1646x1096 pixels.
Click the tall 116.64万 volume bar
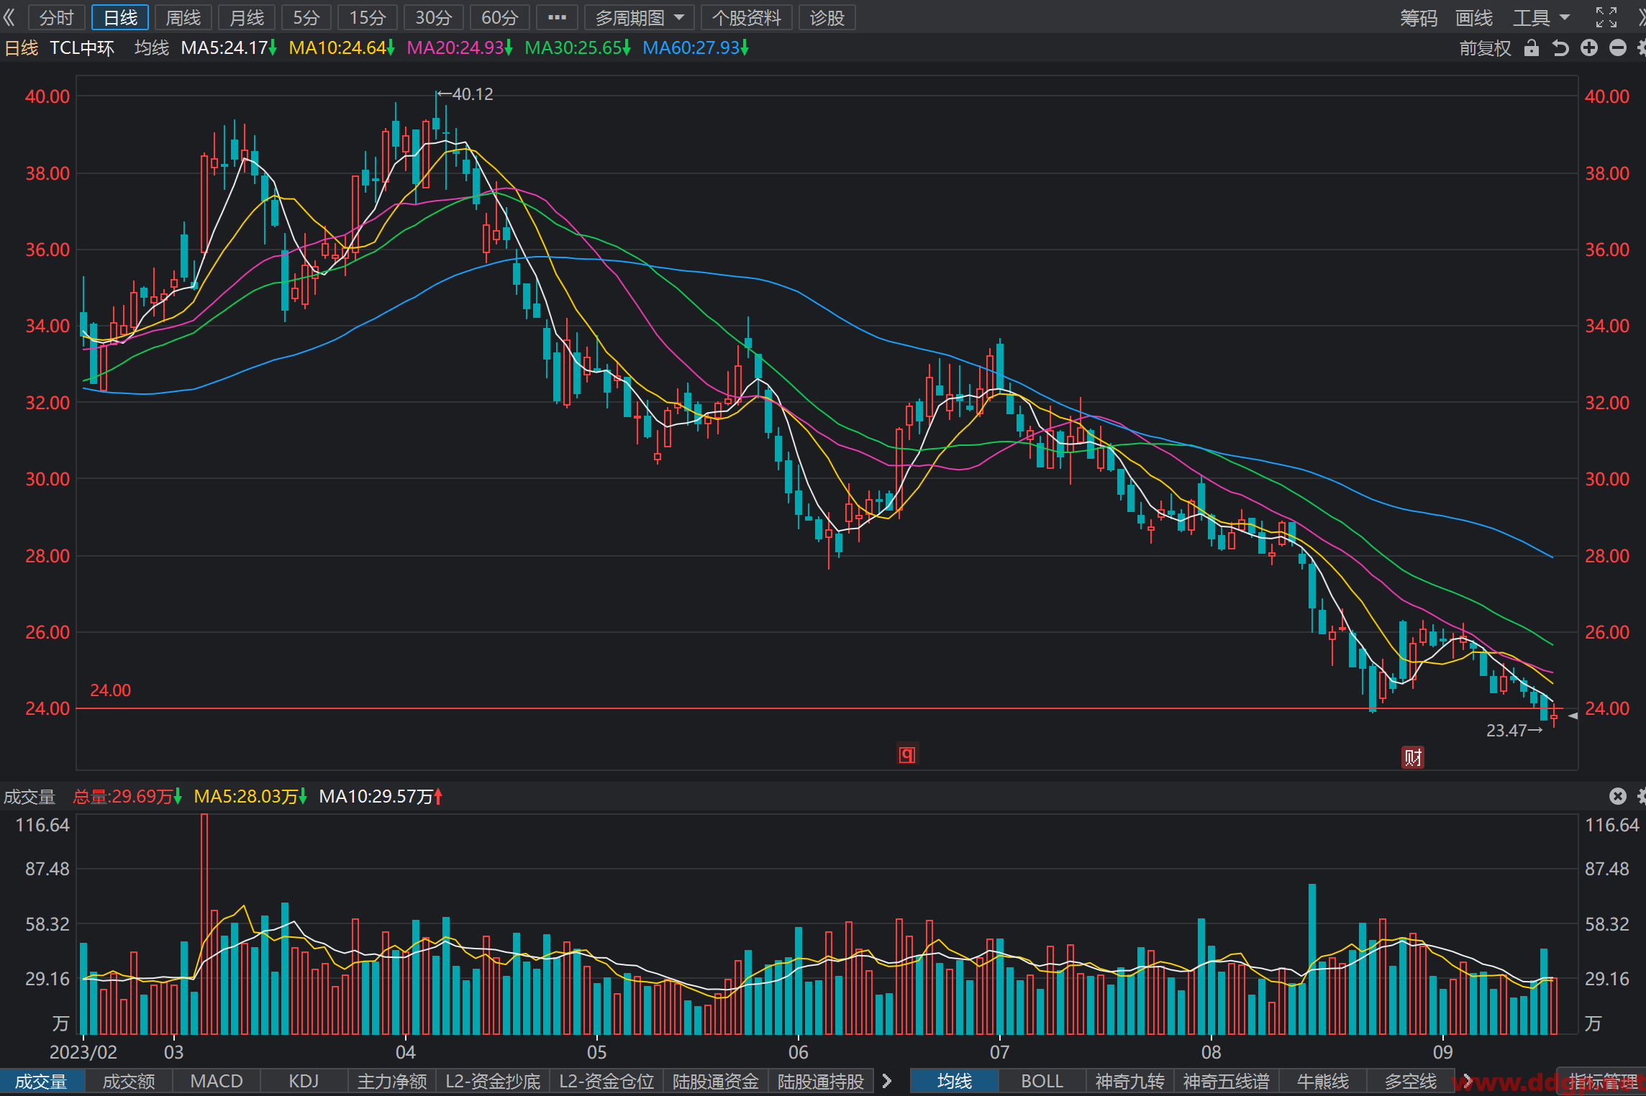click(x=204, y=924)
